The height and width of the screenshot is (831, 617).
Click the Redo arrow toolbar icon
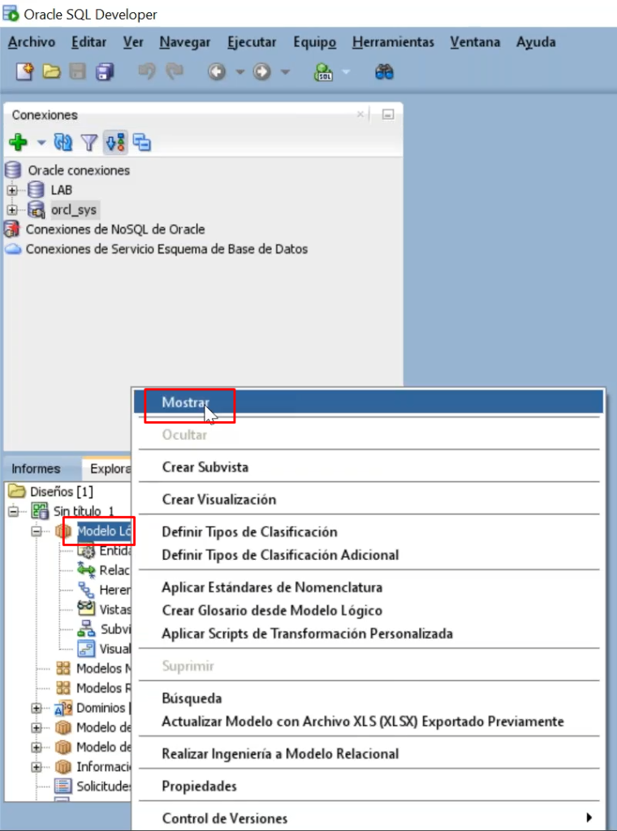coord(175,71)
